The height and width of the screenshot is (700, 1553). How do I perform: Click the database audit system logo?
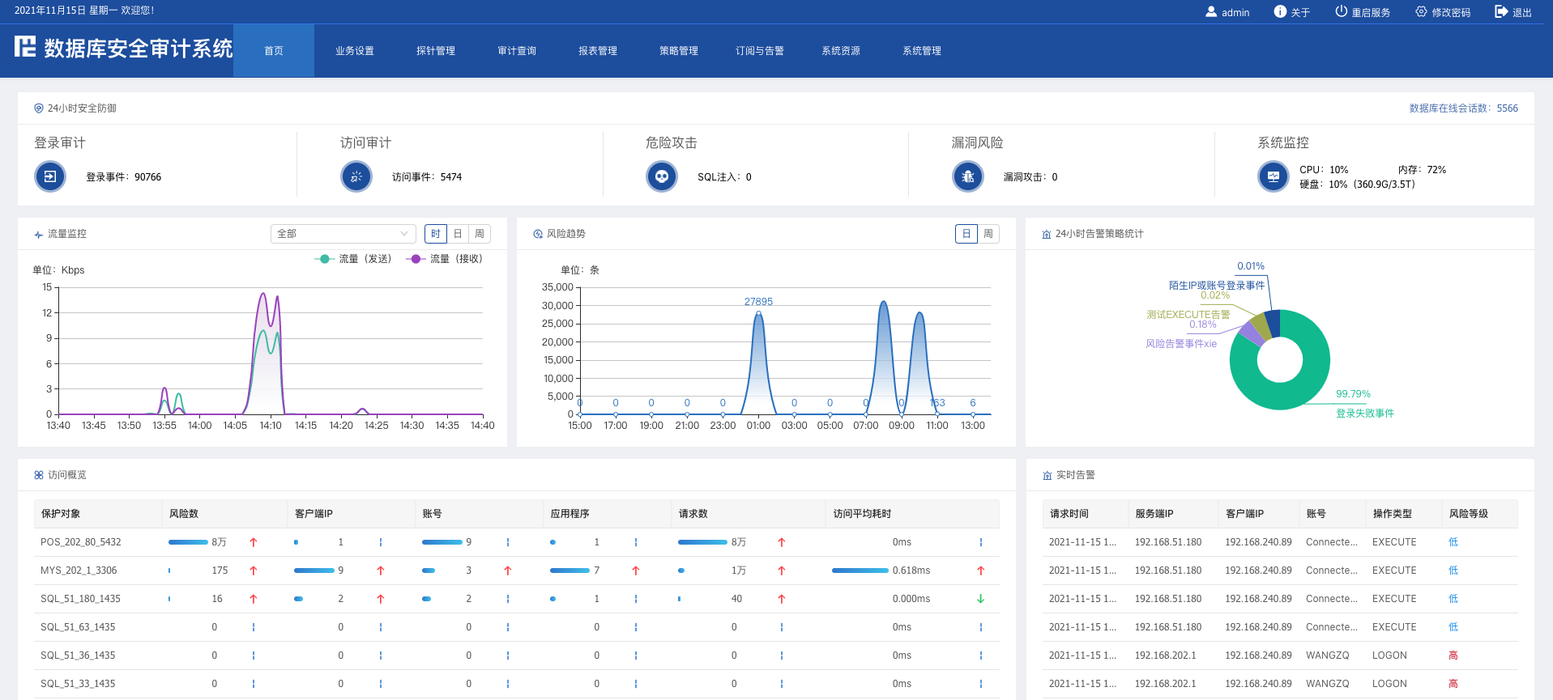click(x=25, y=47)
